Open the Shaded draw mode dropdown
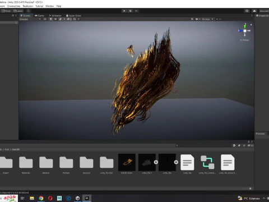This screenshot has width=269, height=202. click(x=30, y=19)
